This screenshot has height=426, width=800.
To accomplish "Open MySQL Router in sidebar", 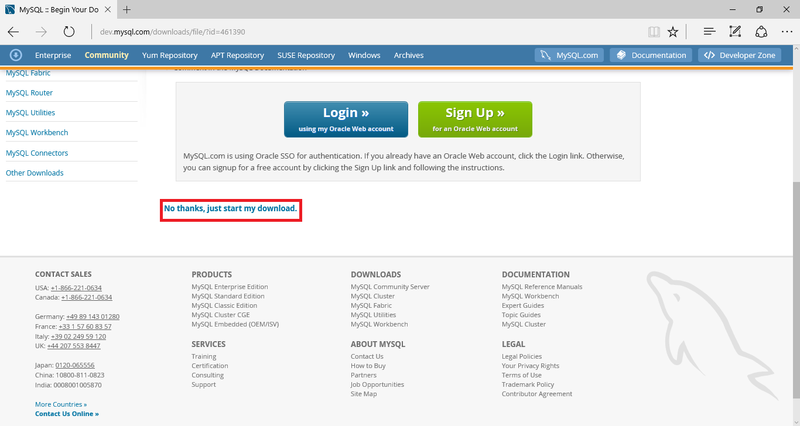I will point(29,92).
